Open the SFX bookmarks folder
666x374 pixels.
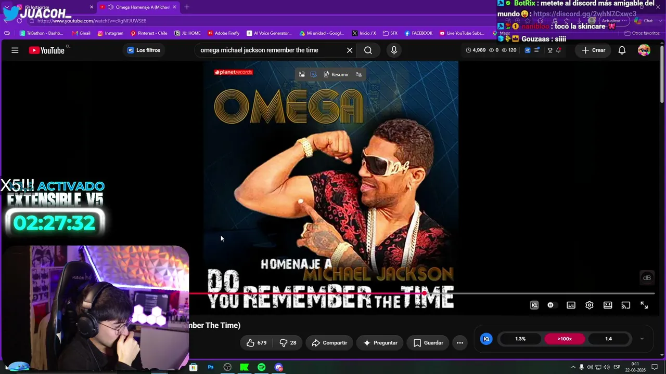click(390, 33)
